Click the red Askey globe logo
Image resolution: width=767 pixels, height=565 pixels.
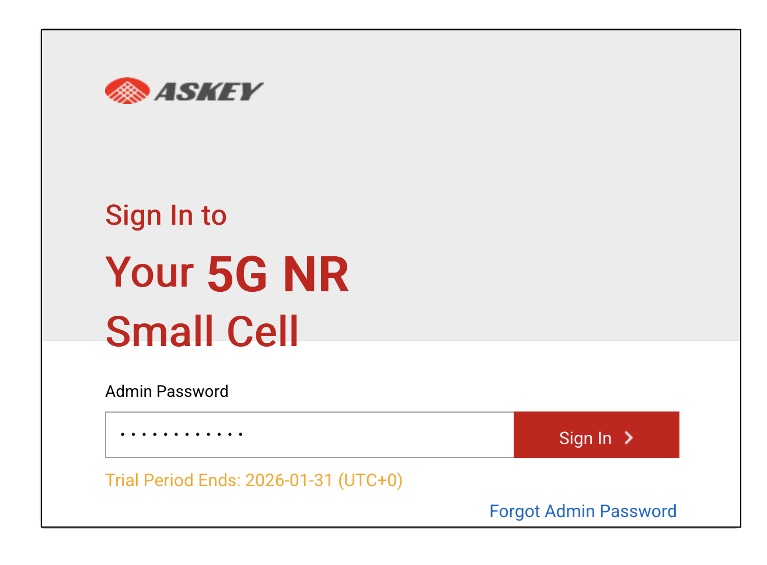(127, 91)
